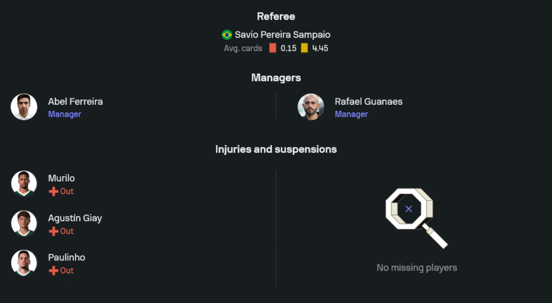Select the Agustín Giay player name

pos(75,218)
